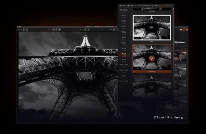Select the white-framed Eiffel Tower preset thumbnail
This screenshot has width=206, height=134.
(152, 27)
